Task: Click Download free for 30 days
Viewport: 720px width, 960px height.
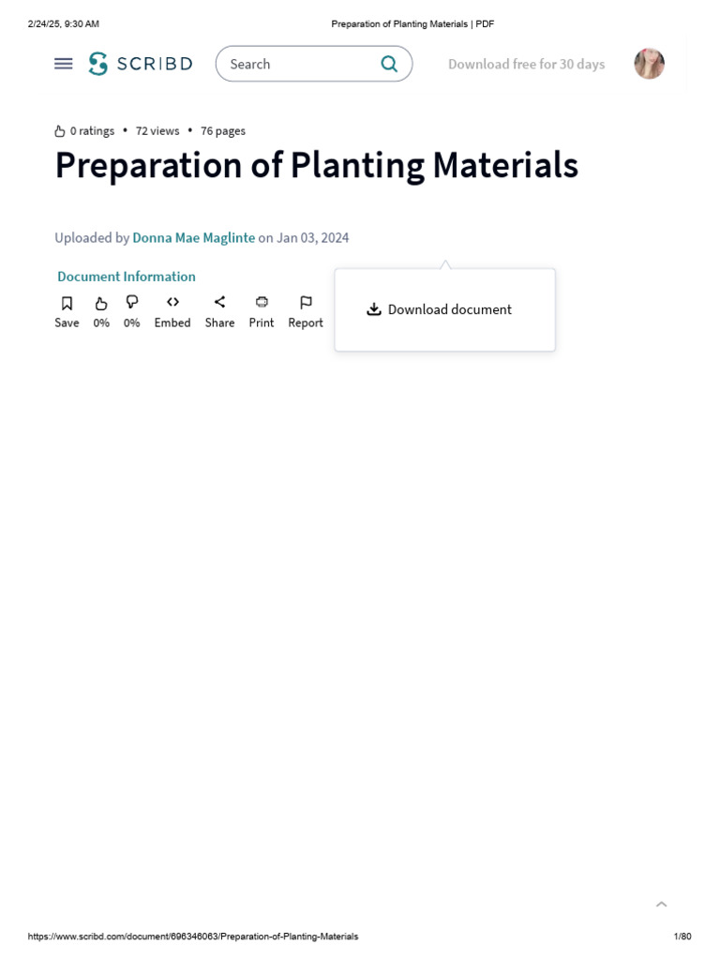Action: [527, 65]
